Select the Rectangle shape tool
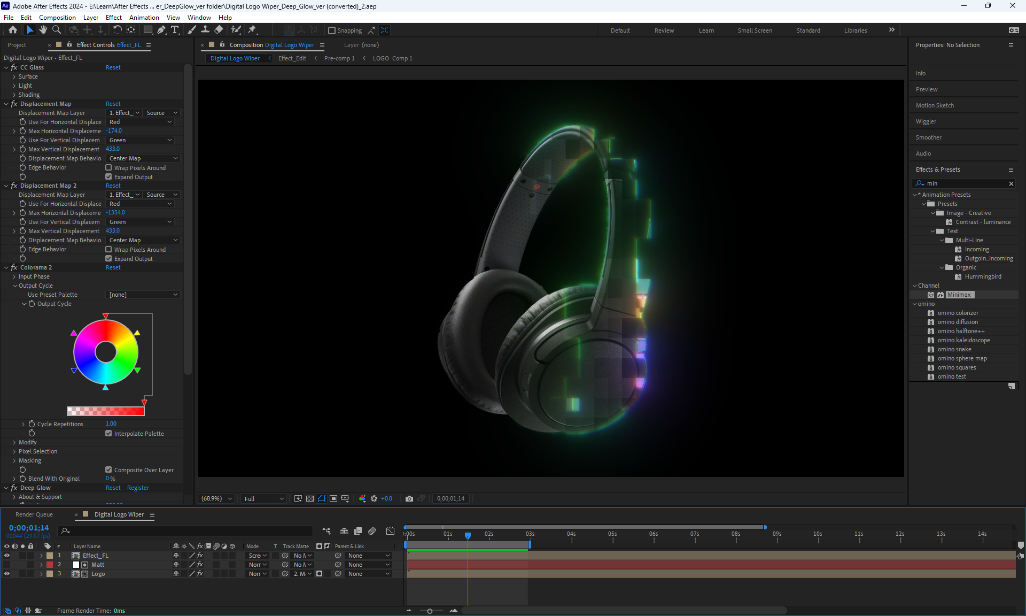Image resolution: width=1026 pixels, height=616 pixels. (x=148, y=30)
